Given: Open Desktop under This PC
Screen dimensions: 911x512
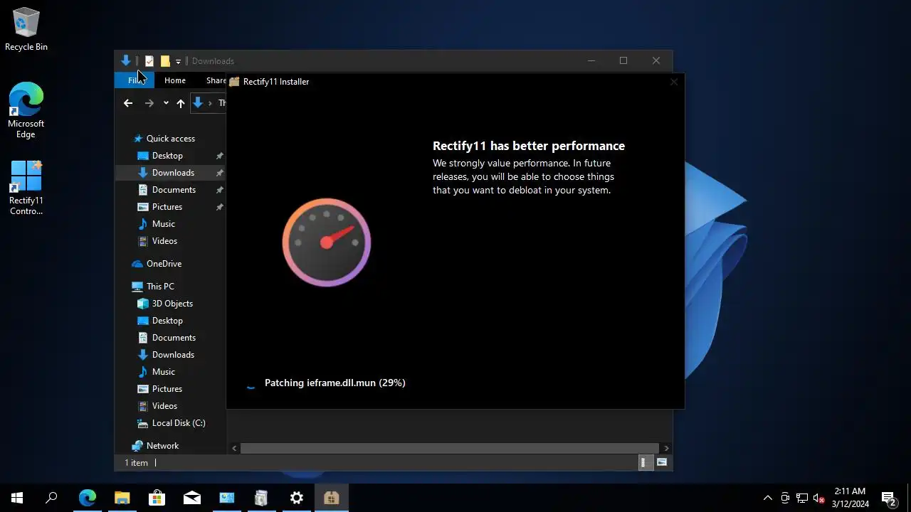Looking at the screenshot, I should 167,321.
